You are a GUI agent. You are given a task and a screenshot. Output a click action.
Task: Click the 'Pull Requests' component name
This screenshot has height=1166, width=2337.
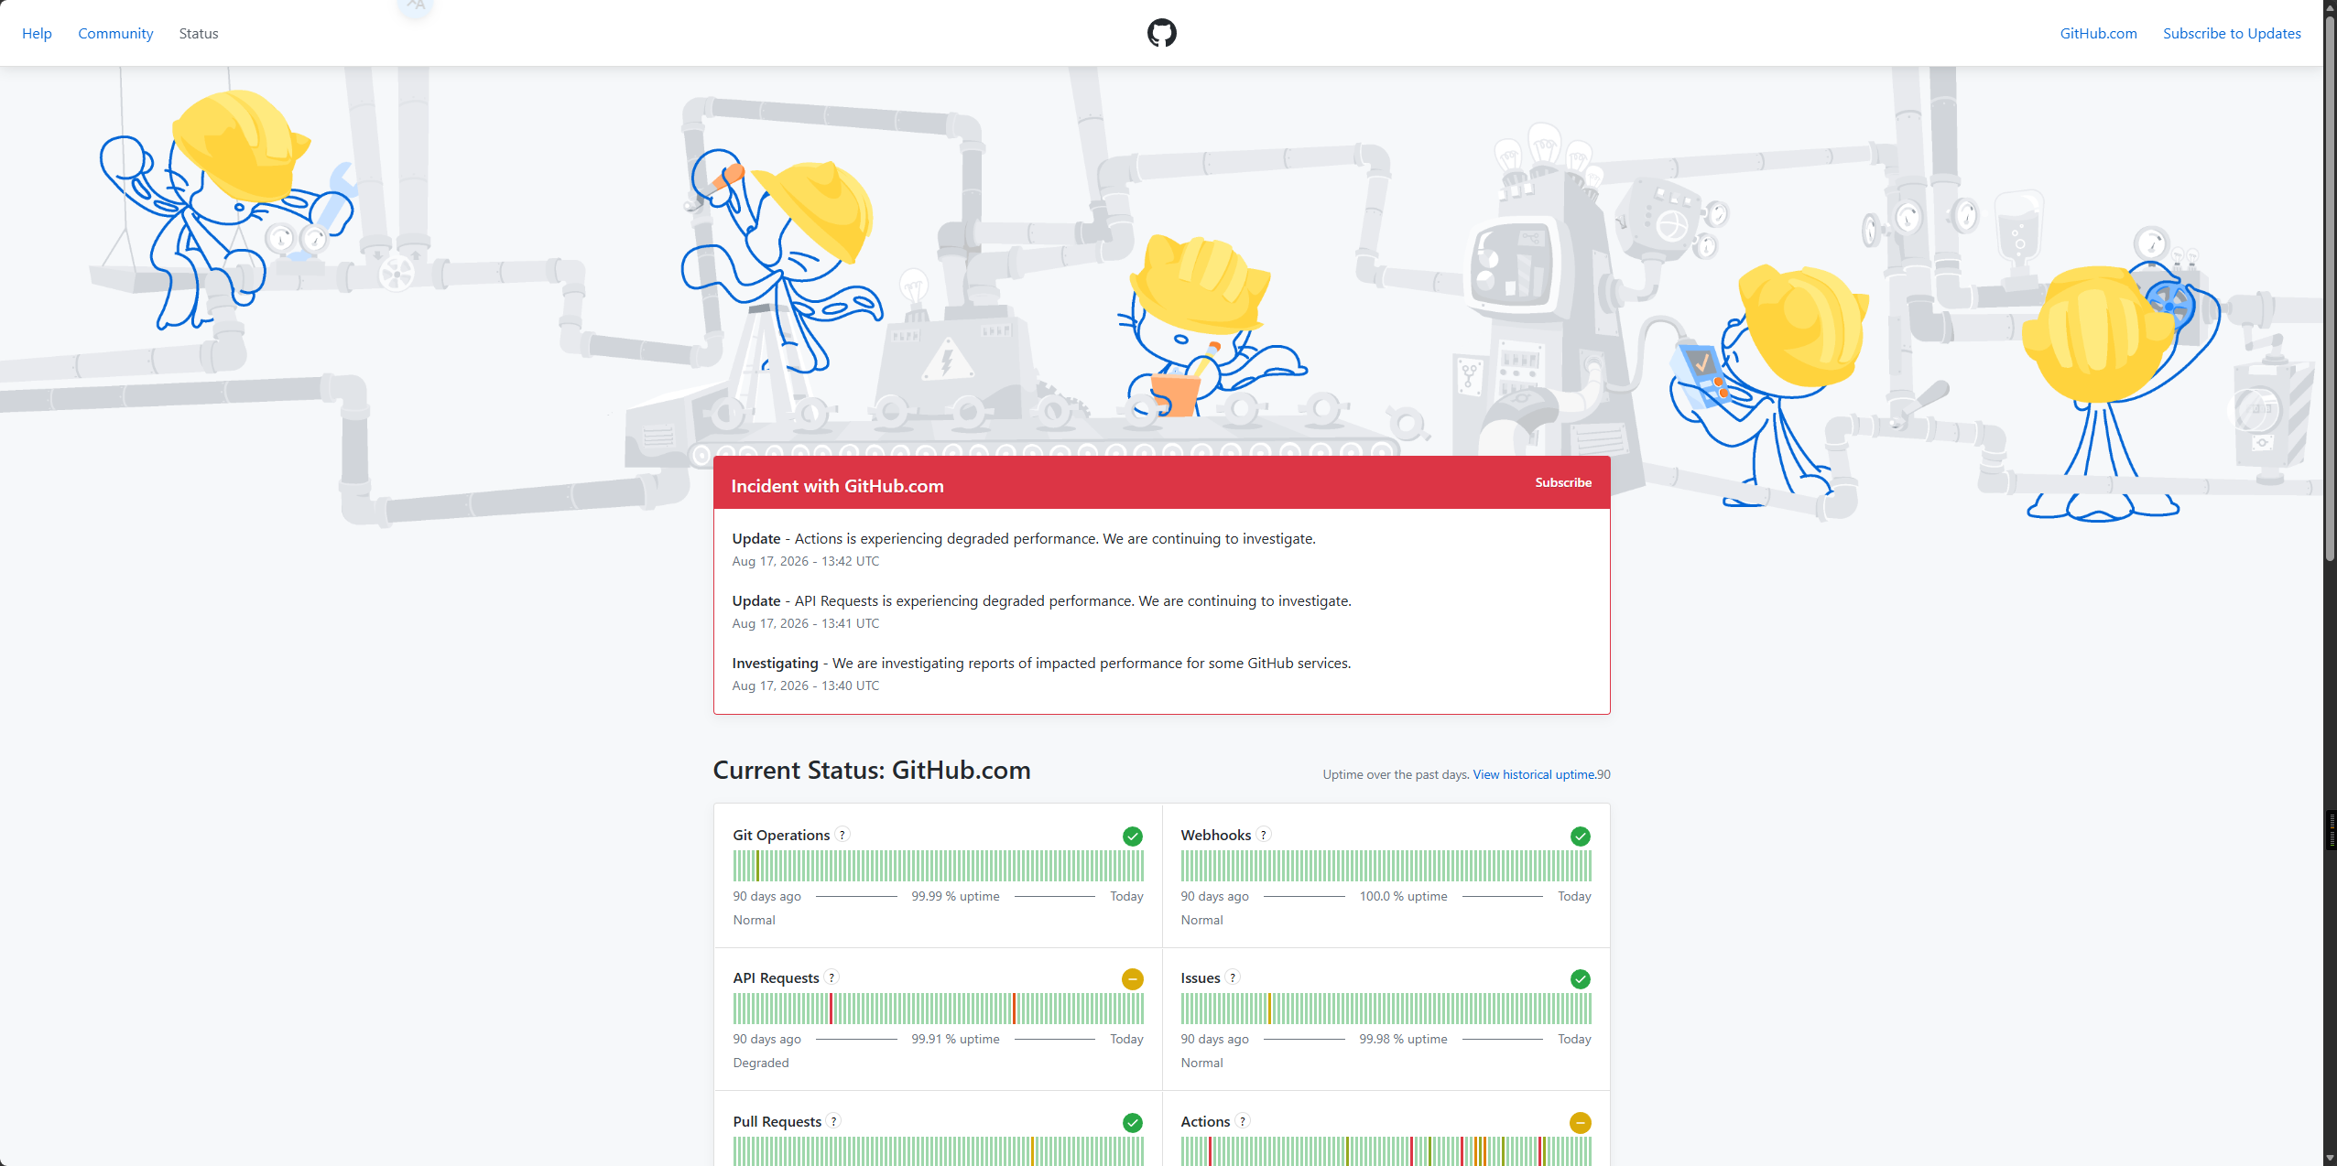[777, 1121]
